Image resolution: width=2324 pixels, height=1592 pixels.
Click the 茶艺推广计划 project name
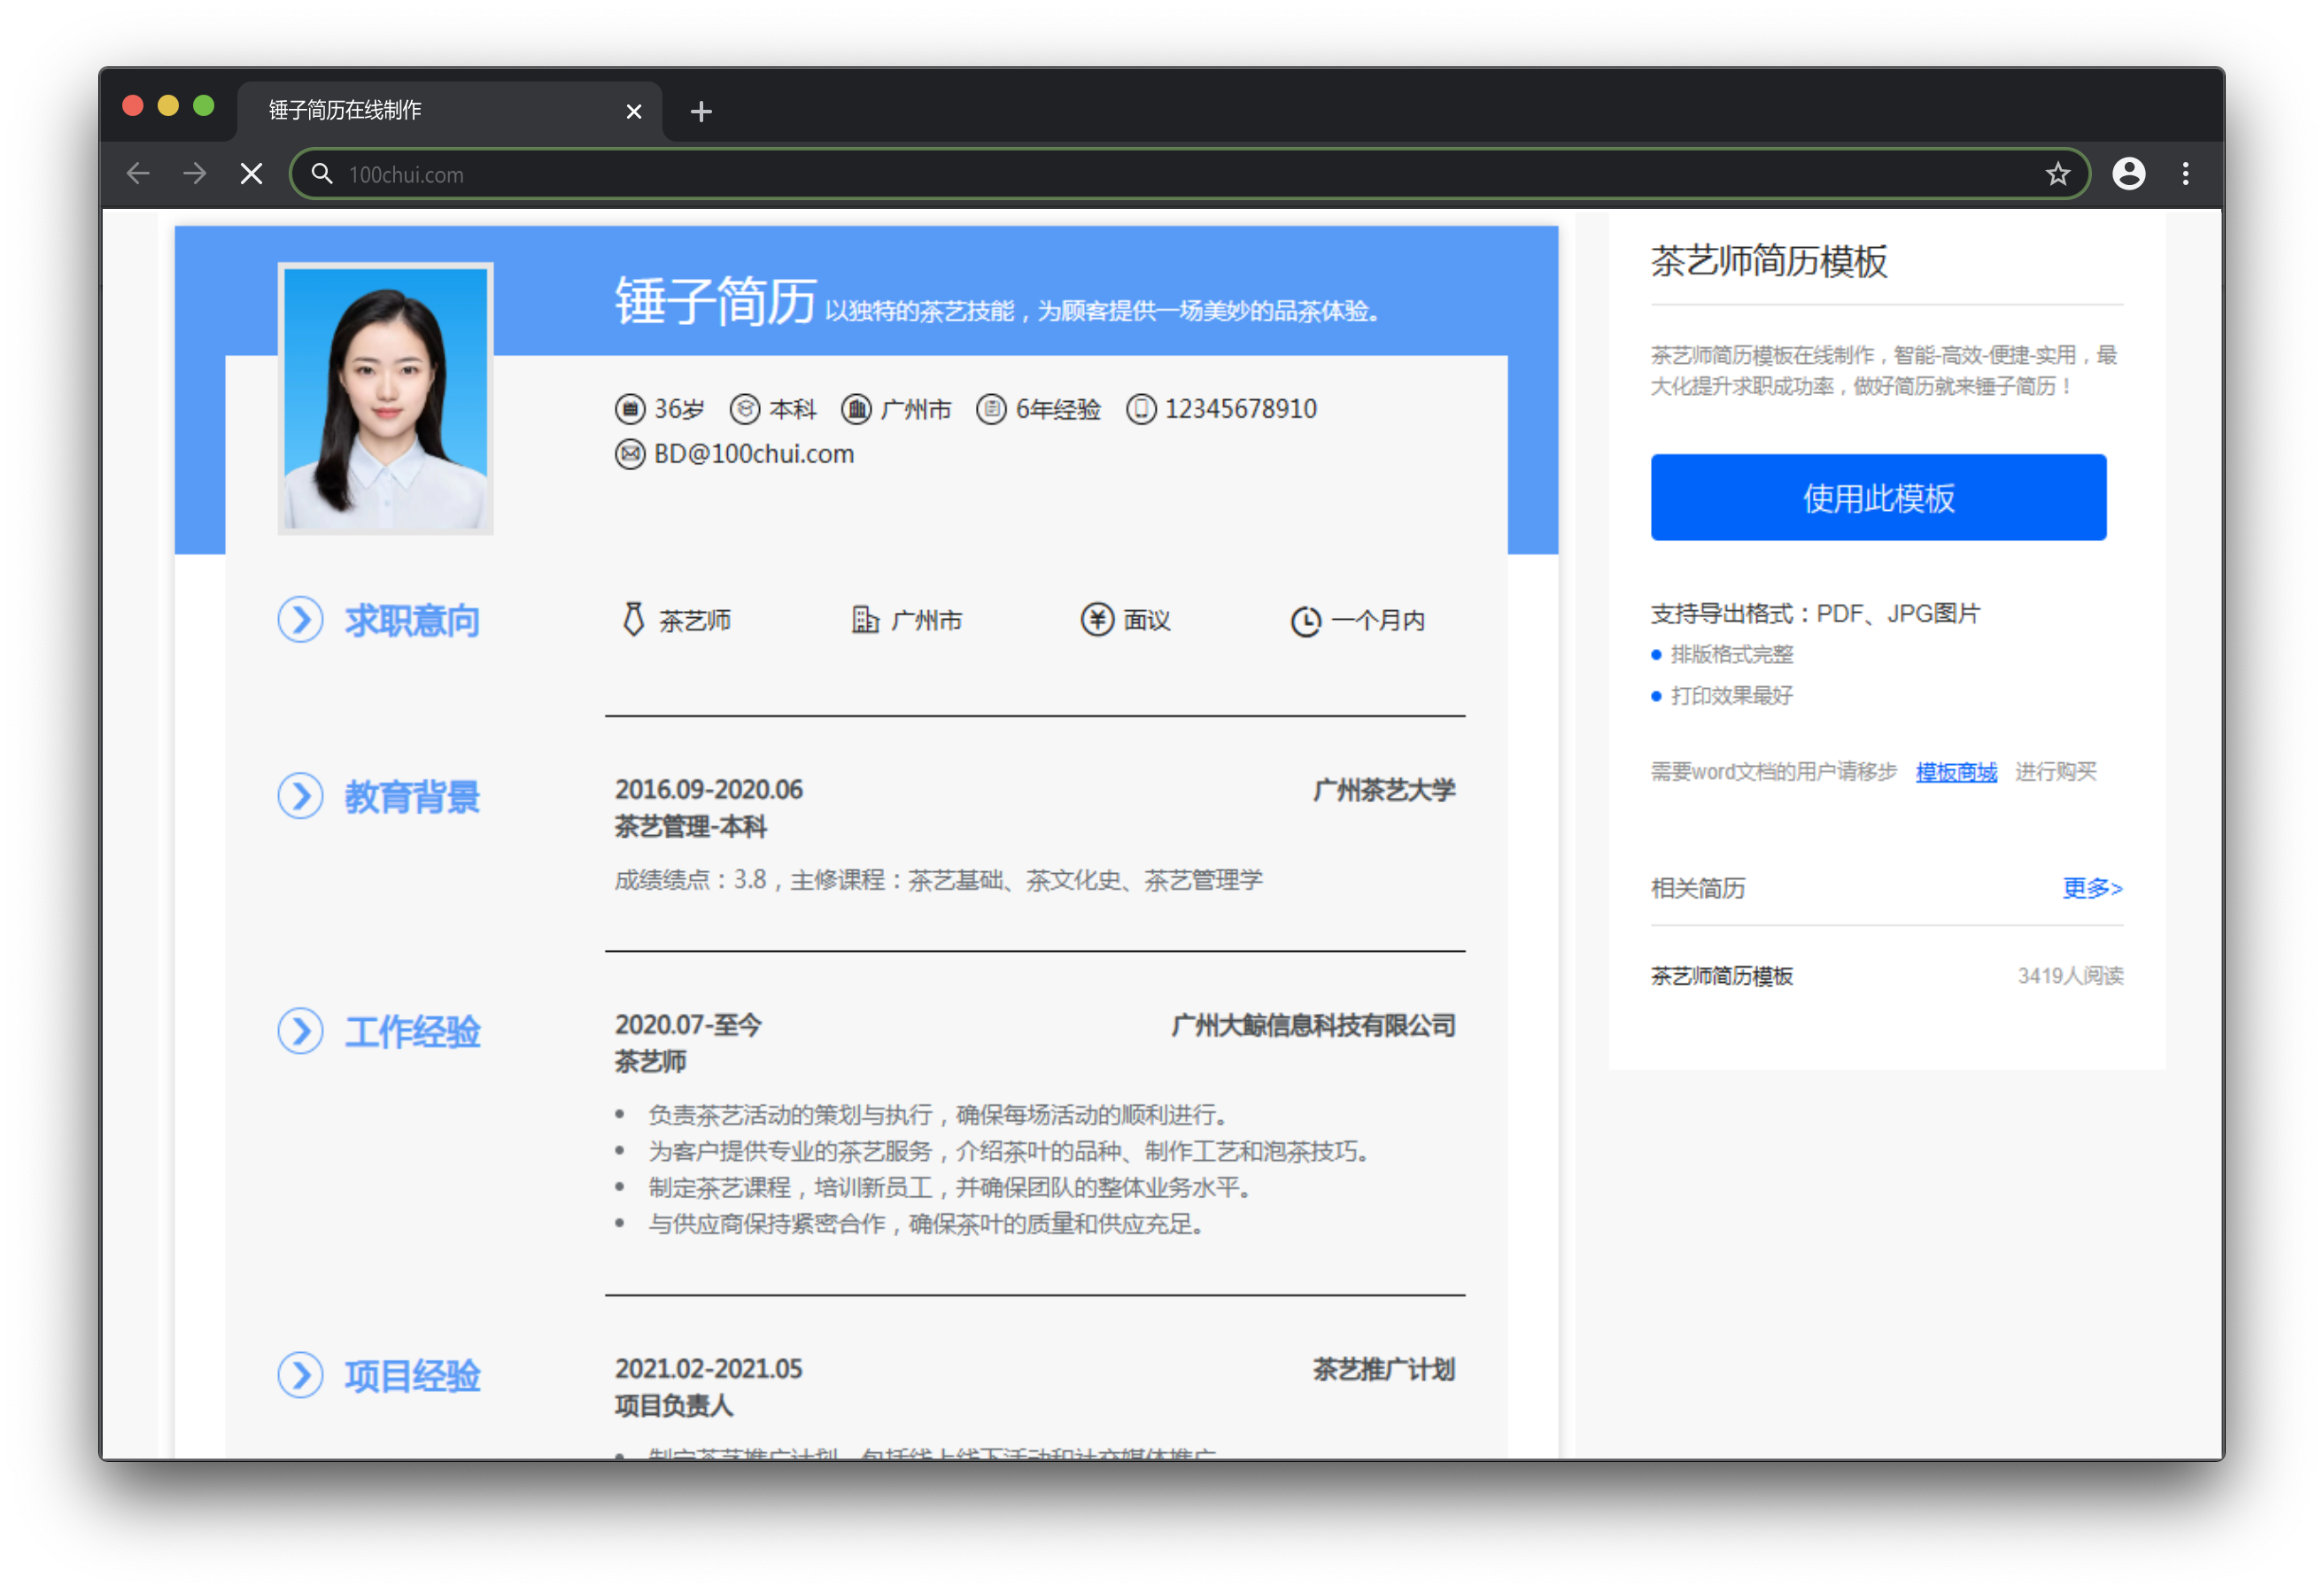point(1384,1369)
